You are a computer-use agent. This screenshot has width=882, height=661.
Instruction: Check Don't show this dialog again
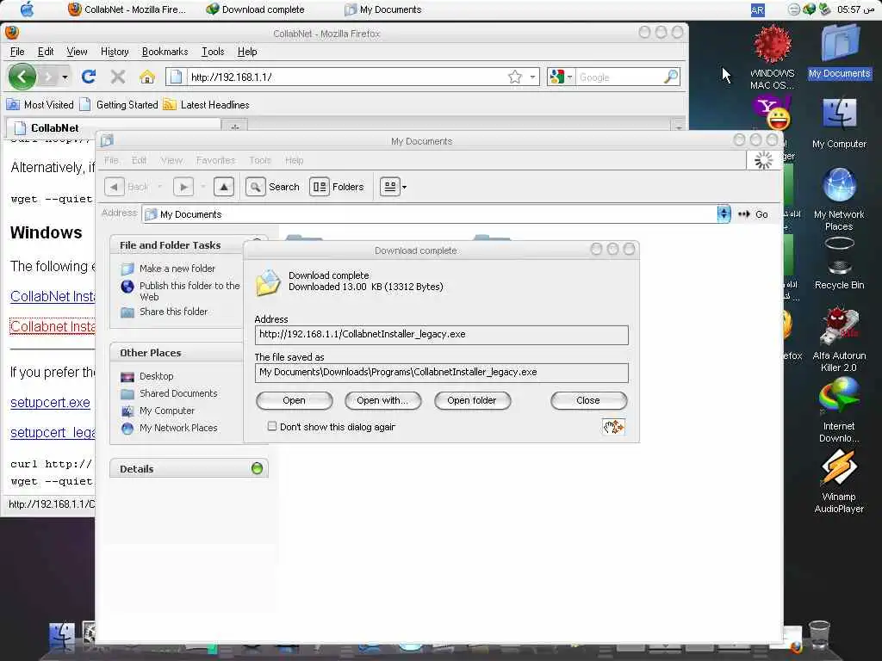coord(272,426)
